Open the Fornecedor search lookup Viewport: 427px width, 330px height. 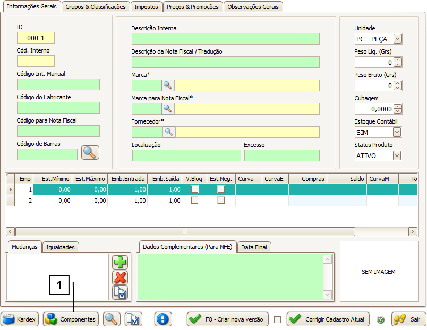point(168,132)
